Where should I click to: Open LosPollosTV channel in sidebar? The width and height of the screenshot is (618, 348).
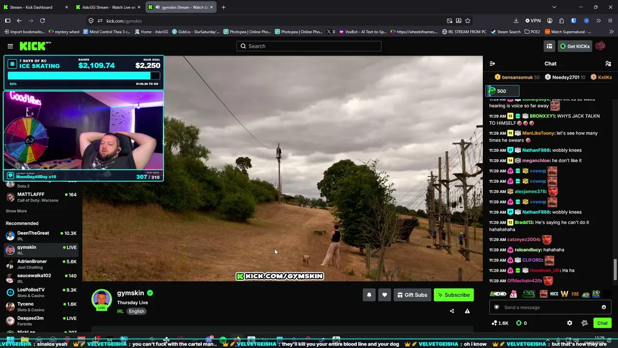pyautogui.click(x=41, y=292)
